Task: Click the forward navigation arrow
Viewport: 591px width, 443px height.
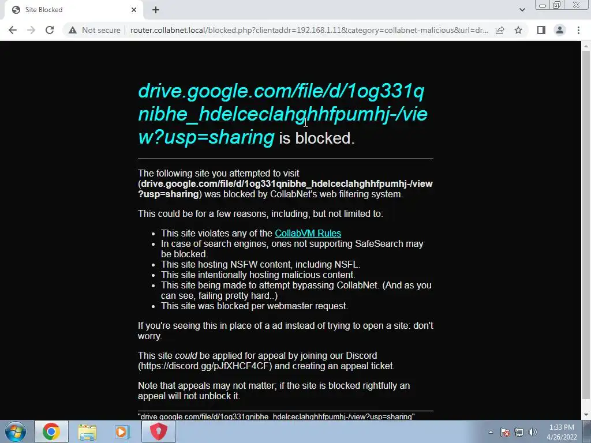Action: tap(31, 30)
